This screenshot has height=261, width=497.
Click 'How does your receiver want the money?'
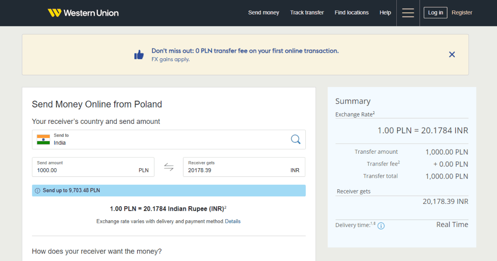[97, 251]
